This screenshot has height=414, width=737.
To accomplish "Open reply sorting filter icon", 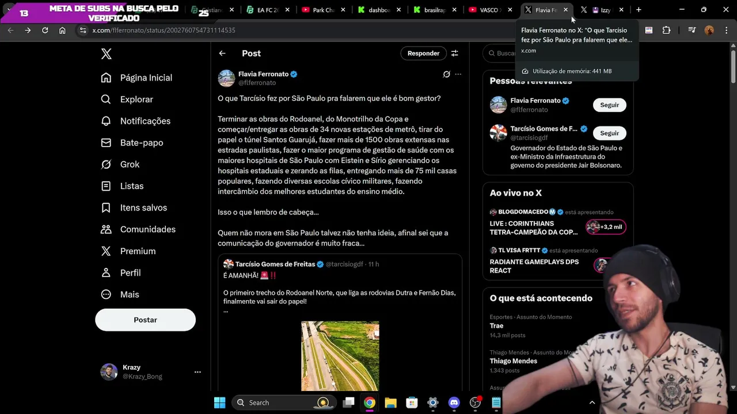I will click(455, 53).
